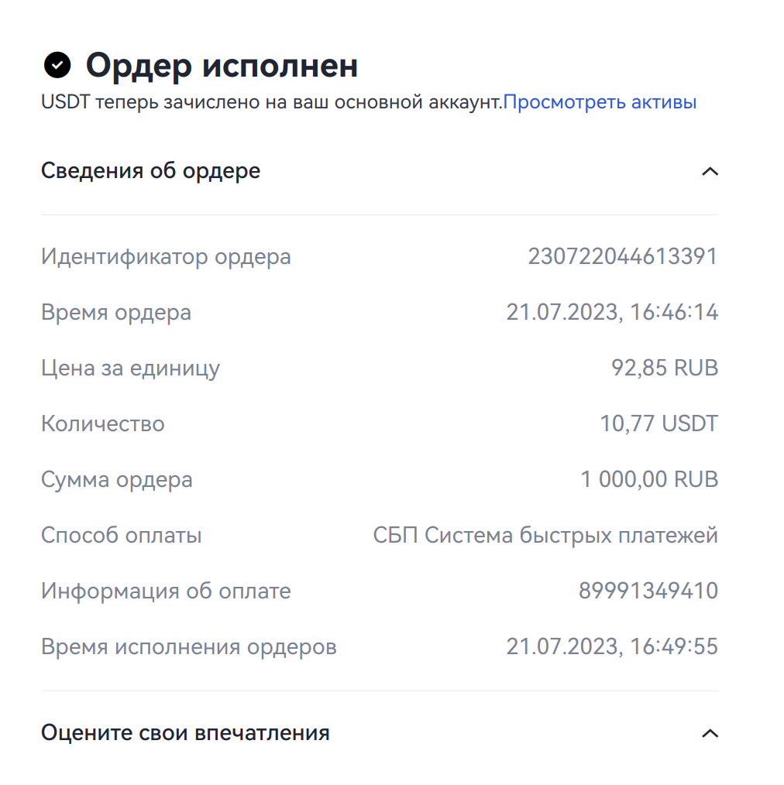Open the Просмотреть активы link

tap(600, 102)
